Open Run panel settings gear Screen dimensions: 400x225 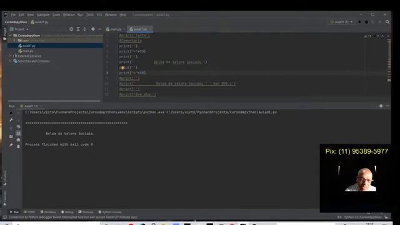[381, 106]
